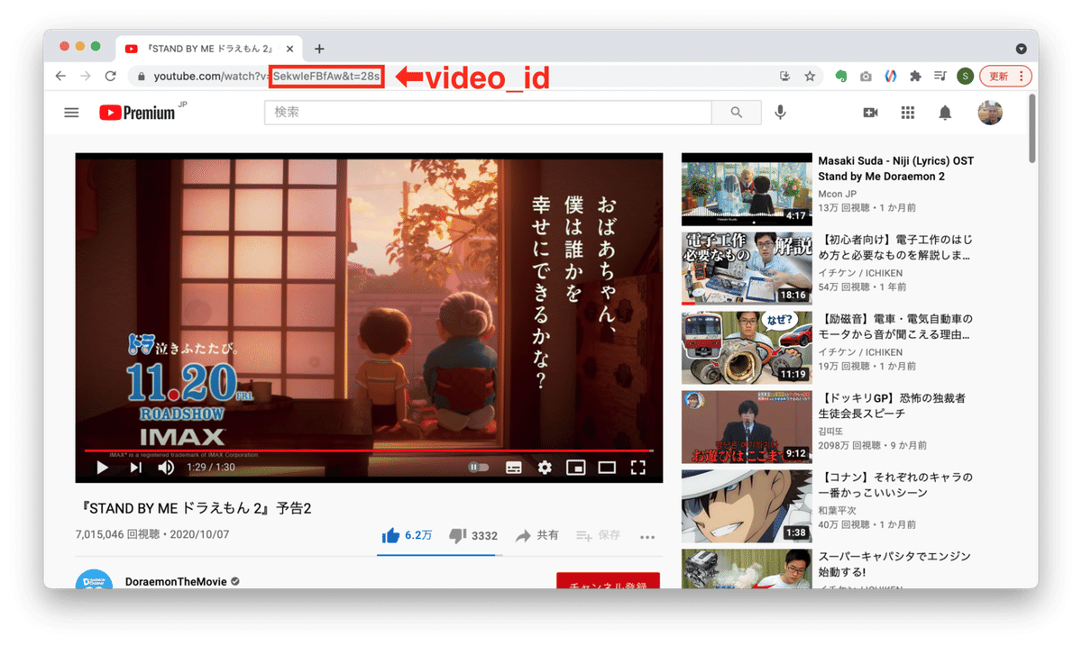Bookmark this page with the star icon

pos(810,77)
